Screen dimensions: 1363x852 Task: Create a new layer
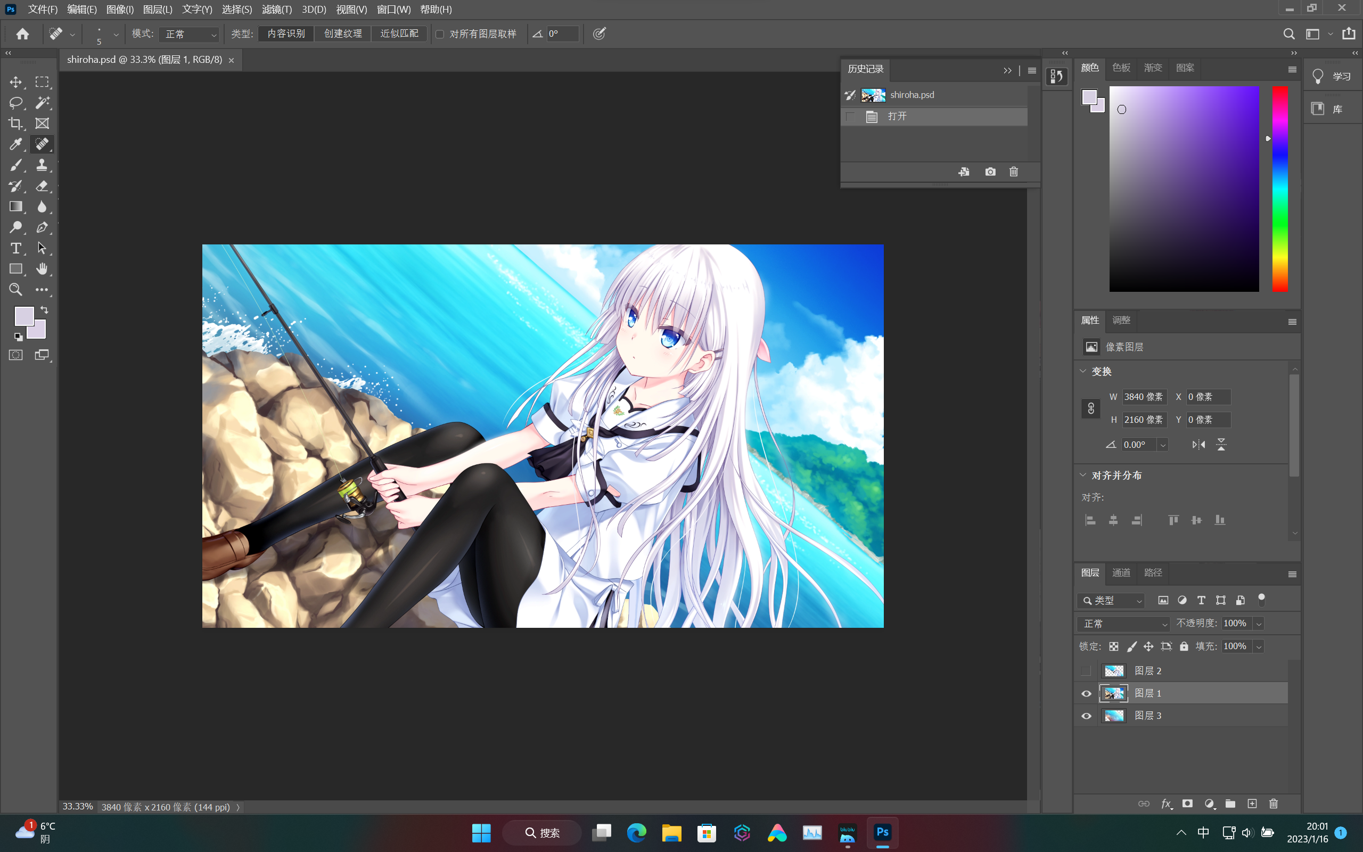pyautogui.click(x=1252, y=804)
